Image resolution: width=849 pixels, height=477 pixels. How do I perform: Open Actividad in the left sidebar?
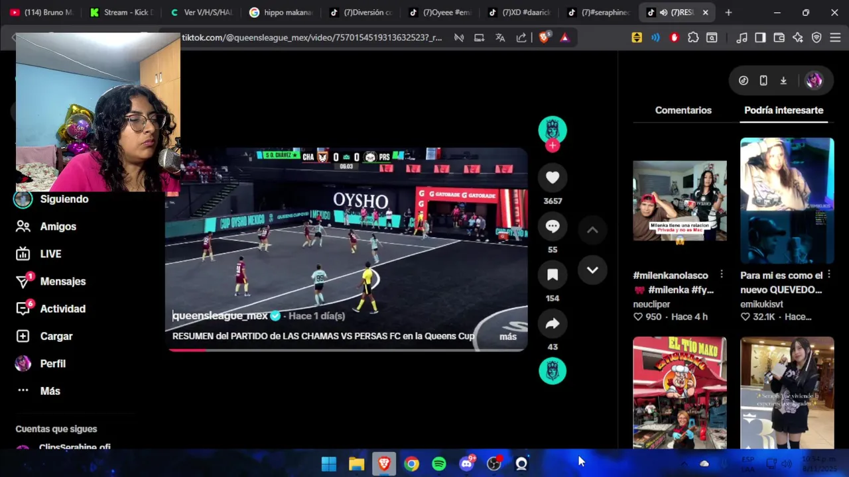(x=51, y=309)
